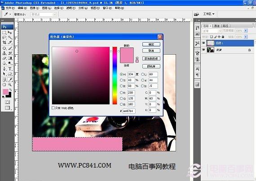This screenshot has height=181, width=256.
Task: Click the Go to Bridge icon
Action: point(196,14)
